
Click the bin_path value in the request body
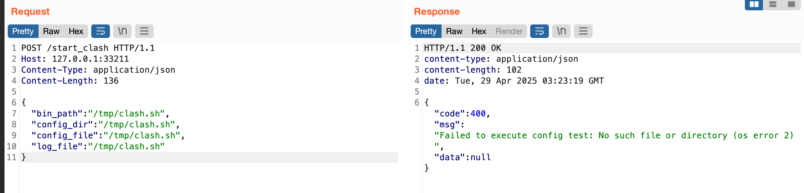click(127, 114)
